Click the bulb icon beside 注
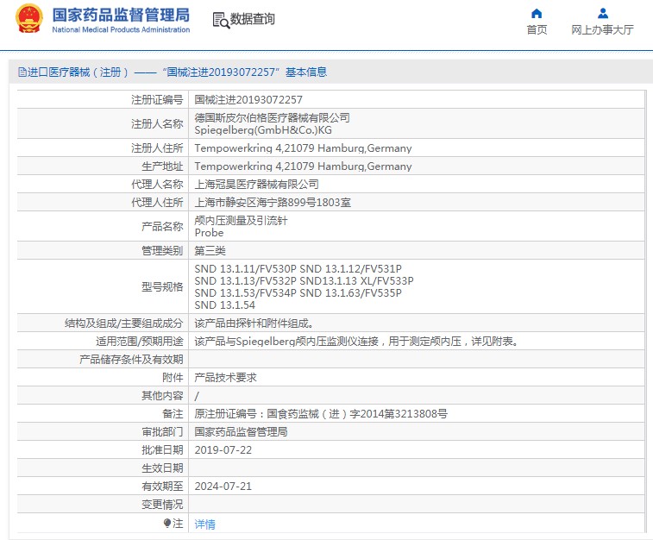The height and width of the screenshot is (540, 653). pos(167,523)
